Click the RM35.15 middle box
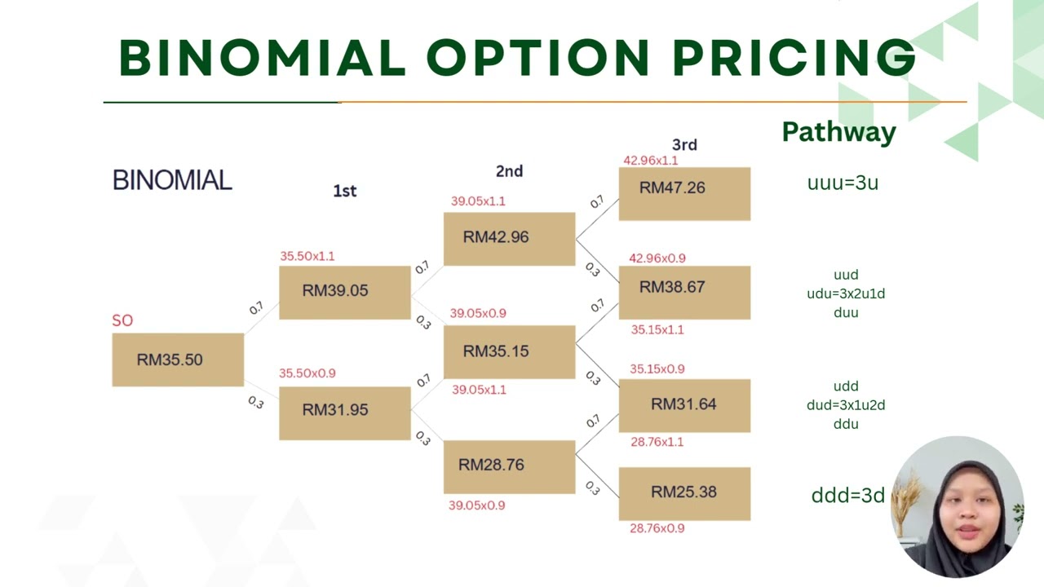The width and height of the screenshot is (1044, 587). (x=509, y=352)
